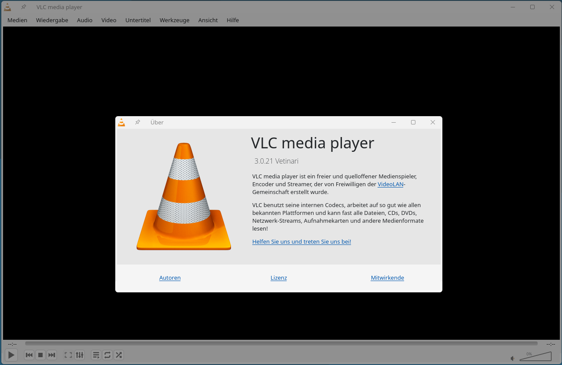
Task: Minimize the Über dialog
Action: click(394, 122)
